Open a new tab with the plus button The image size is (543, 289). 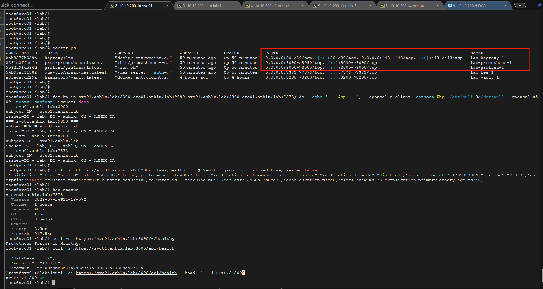[520, 5]
